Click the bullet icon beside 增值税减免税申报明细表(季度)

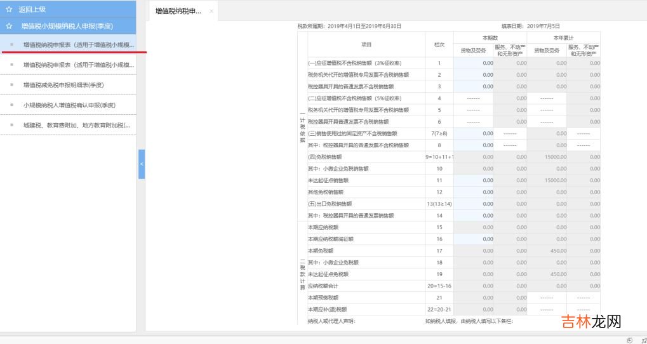point(11,84)
